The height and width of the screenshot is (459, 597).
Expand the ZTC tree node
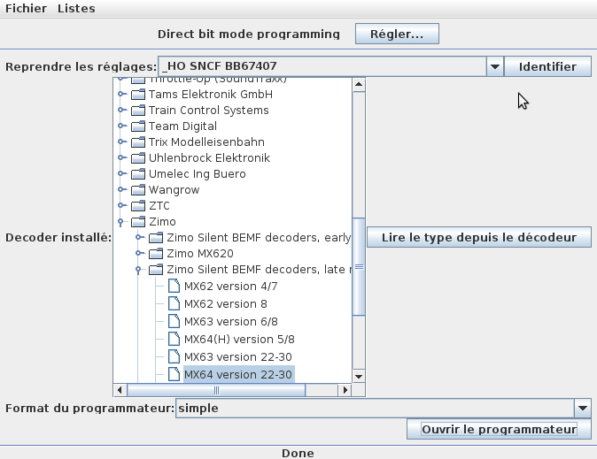click(x=121, y=205)
